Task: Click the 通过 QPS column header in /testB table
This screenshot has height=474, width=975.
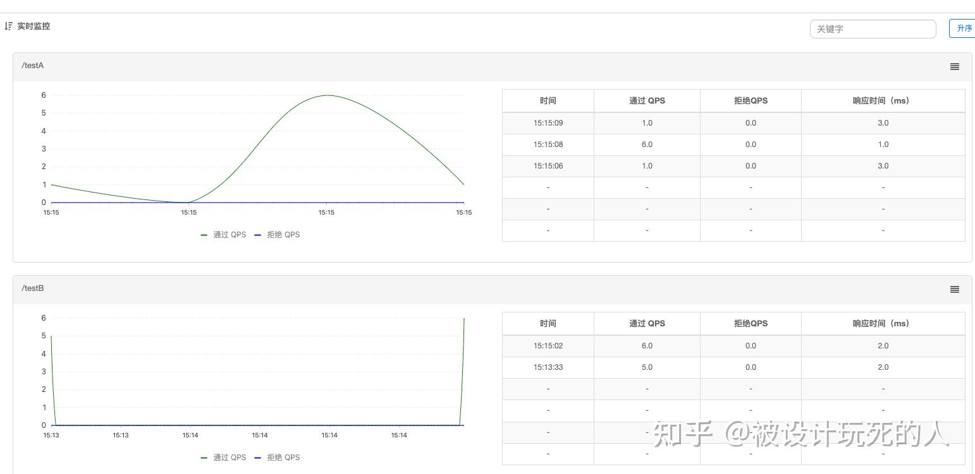Action: tap(646, 323)
